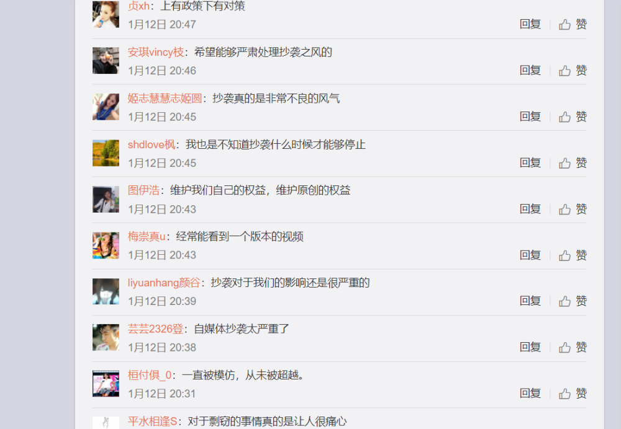Open 平水相逢S's username link

(x=153, y=422)
